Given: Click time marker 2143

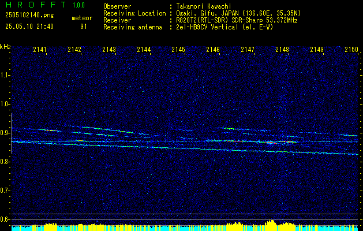Looking at the screenshot, I should [x=109, y=49].
